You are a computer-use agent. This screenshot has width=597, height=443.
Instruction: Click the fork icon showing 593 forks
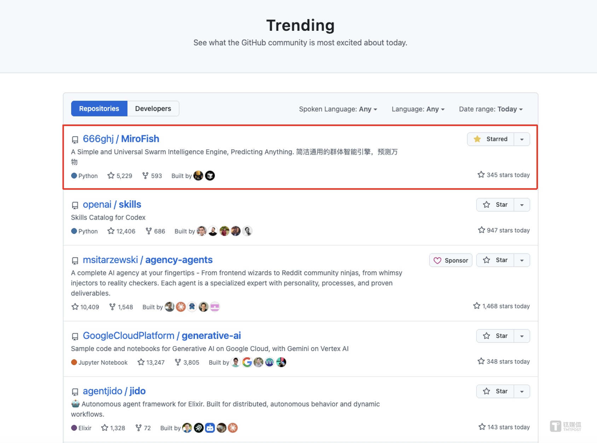tap(145, 176)
